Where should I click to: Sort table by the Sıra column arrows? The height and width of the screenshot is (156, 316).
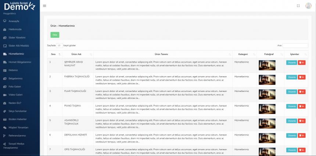[59, 54]
